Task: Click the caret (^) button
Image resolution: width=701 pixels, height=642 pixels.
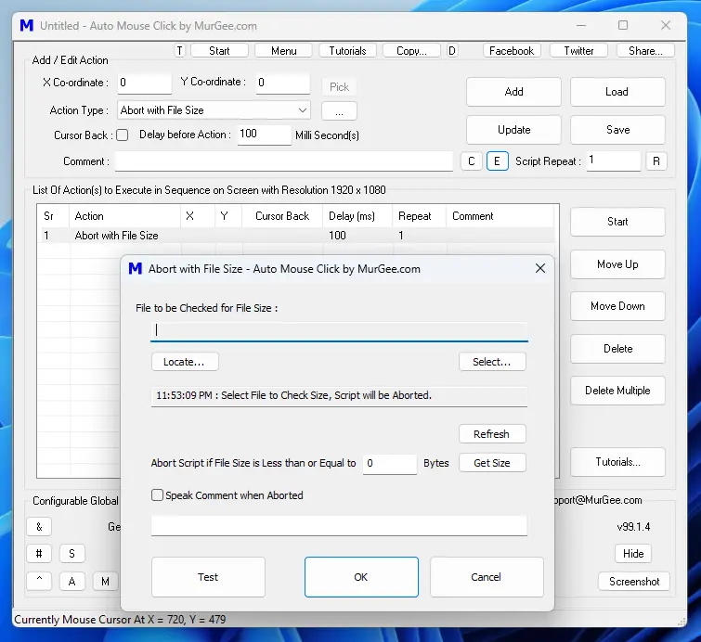Action: [39, 581]
